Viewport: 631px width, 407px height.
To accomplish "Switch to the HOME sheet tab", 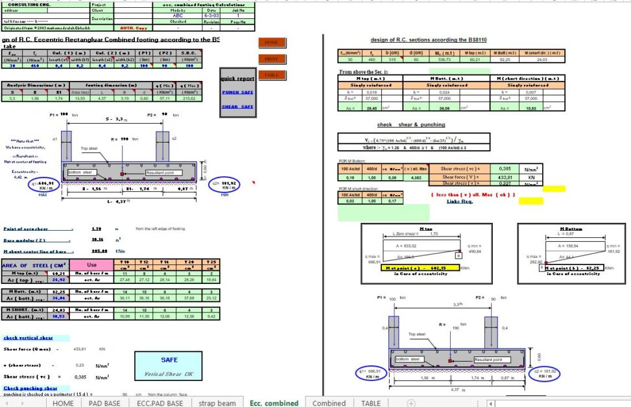I will (x=63, y=403).
